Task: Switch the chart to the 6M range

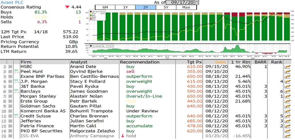Action: pos(105,7)
